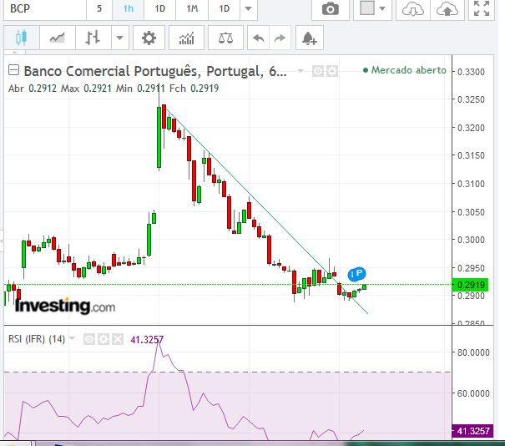Click the Fch 0.2919 close value
The width and height of the screenshot is (505, 446).
point(194,89)
